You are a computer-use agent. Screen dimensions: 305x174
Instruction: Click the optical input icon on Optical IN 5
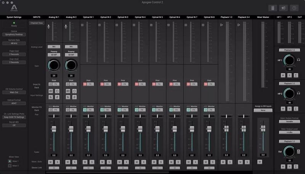point(151,25)
